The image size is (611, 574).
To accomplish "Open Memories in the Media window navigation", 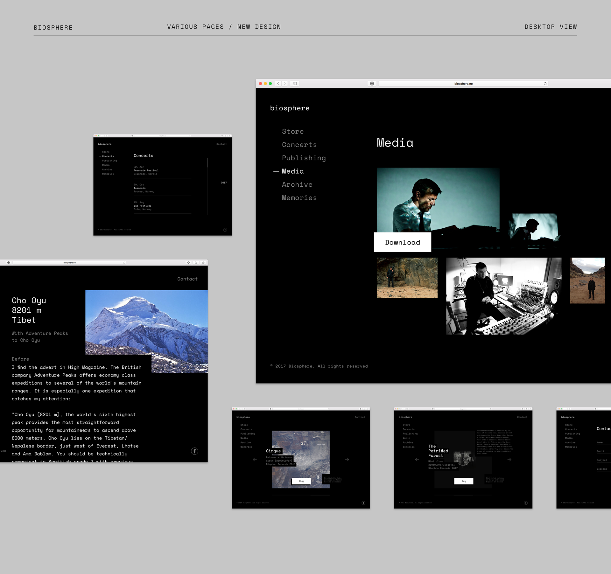I will 299,198.
